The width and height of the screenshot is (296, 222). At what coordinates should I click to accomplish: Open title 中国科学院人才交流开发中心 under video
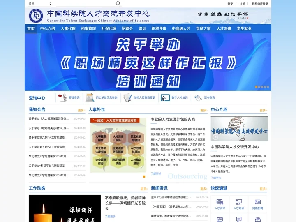(235, 147)
